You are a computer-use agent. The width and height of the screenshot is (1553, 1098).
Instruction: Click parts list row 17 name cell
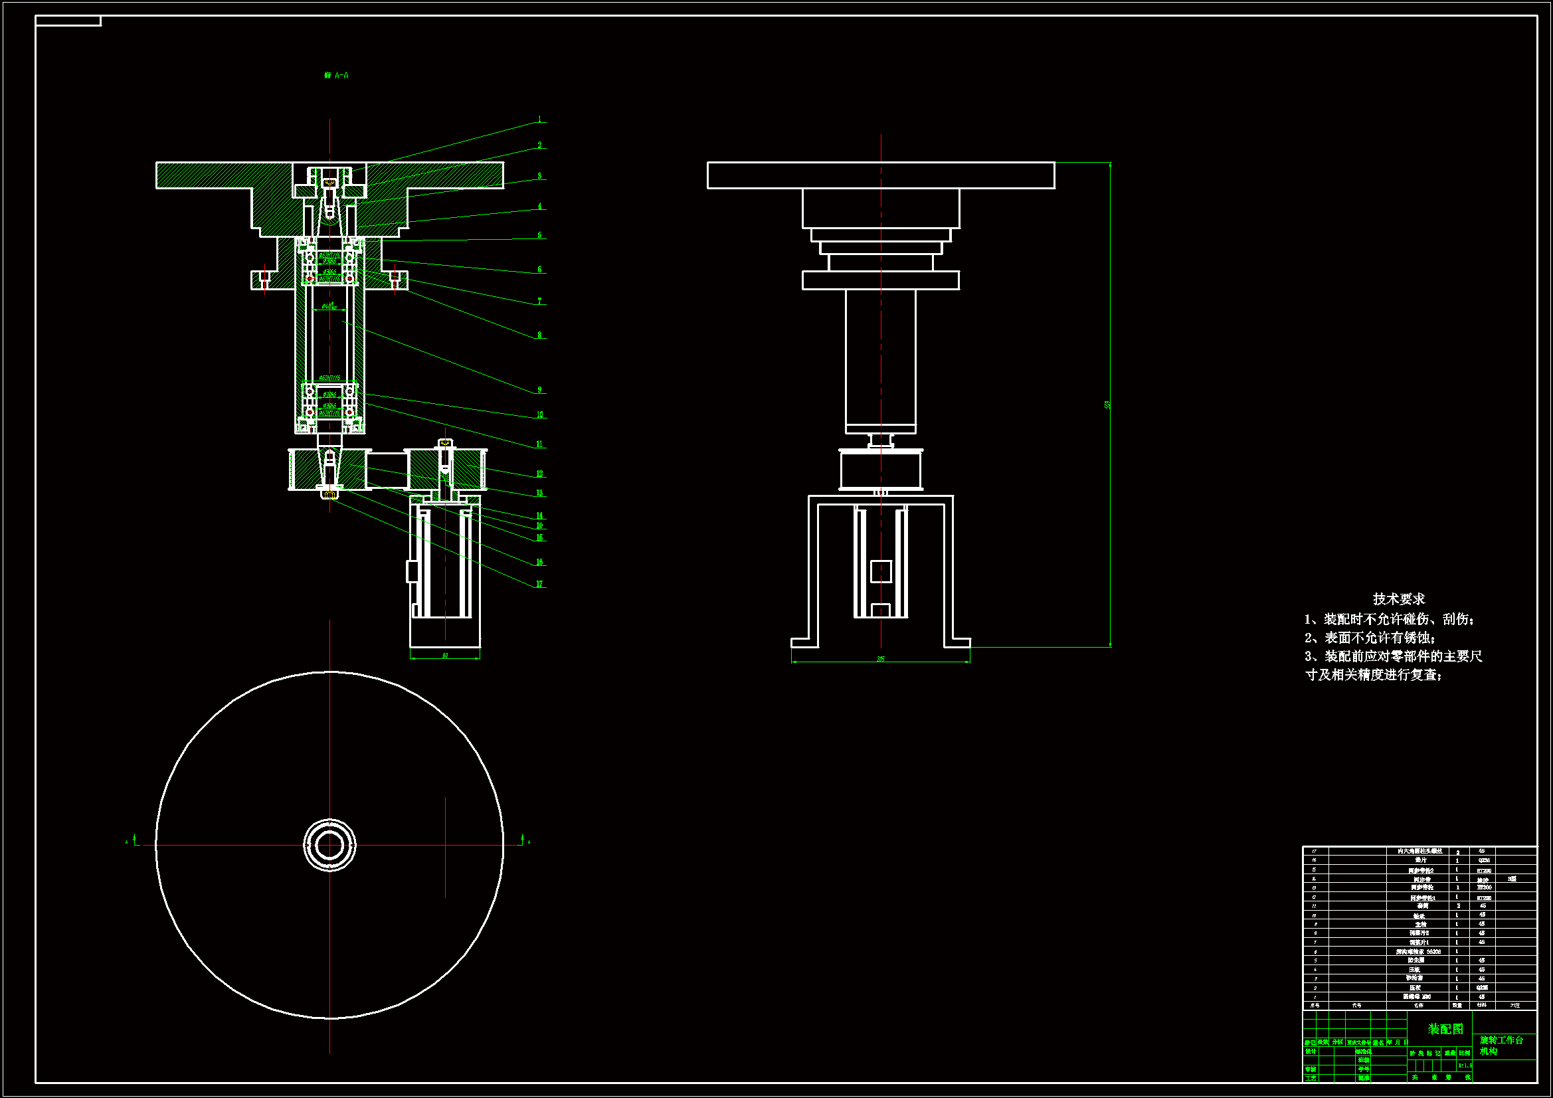point(1419,851)
